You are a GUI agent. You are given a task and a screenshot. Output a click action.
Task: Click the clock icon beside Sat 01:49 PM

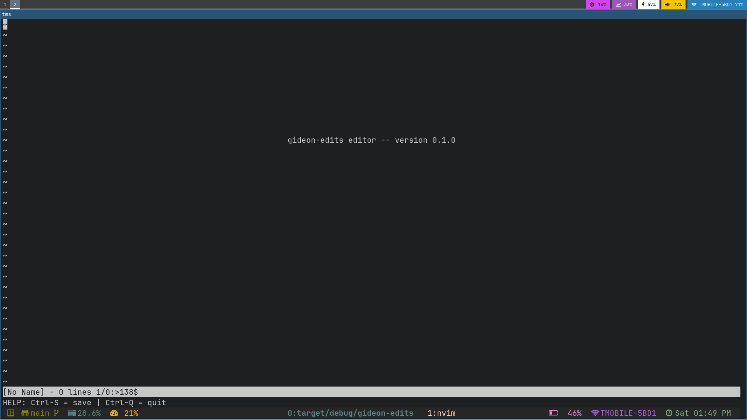point(669,413)
